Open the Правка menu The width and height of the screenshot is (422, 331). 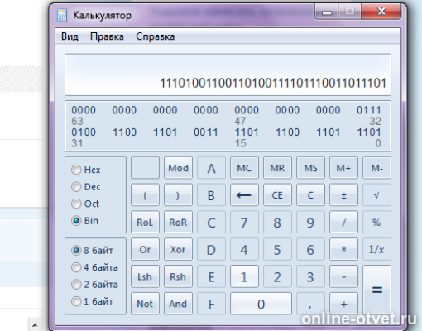107,36
